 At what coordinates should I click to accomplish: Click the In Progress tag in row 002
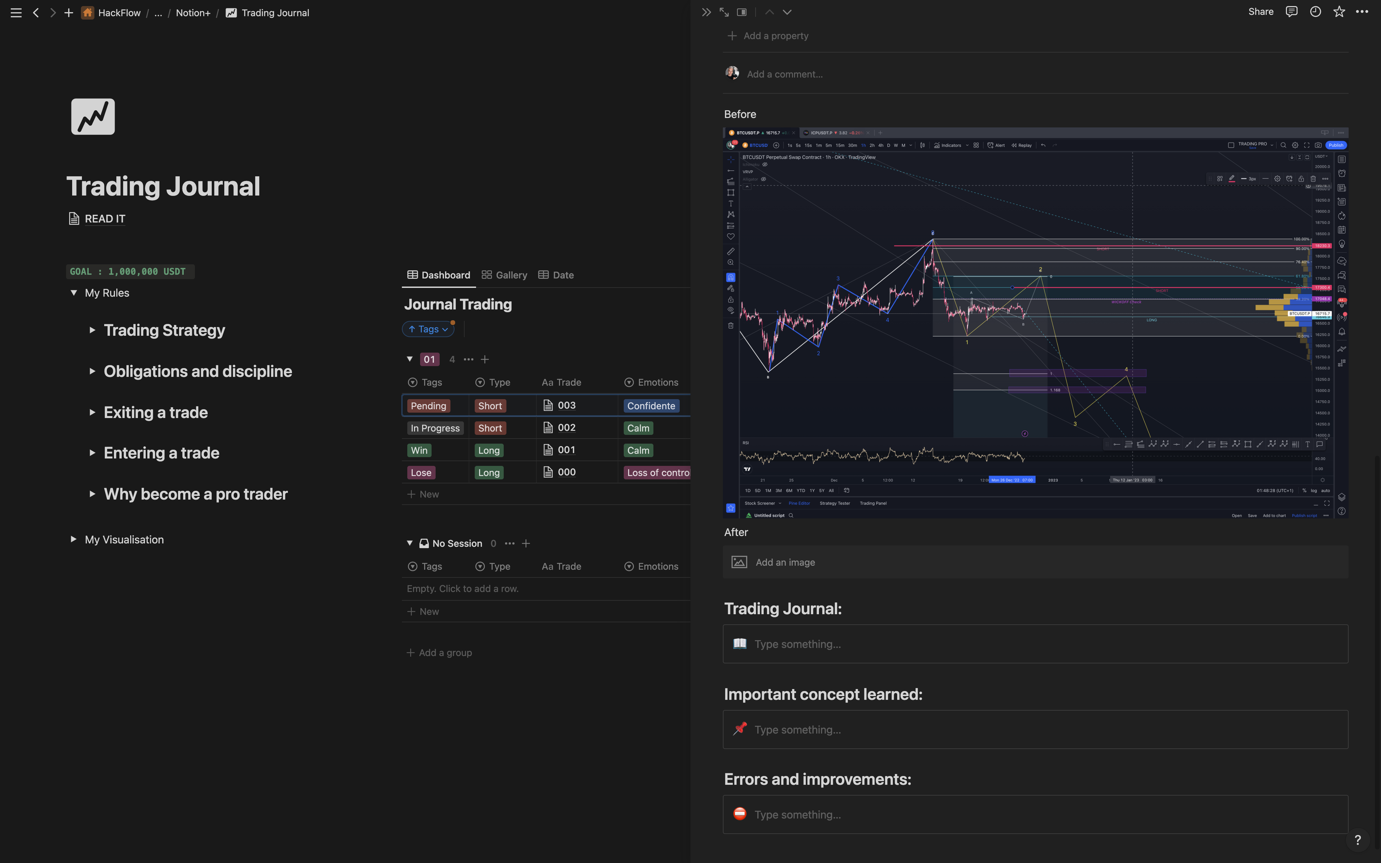pyautogui.click(x=435, y=428)
